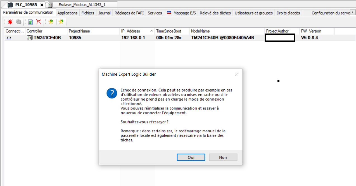The width and height of the screenshot is (356, 186).
Task: Click the star with number favorites icon
Action: point(61,22)
